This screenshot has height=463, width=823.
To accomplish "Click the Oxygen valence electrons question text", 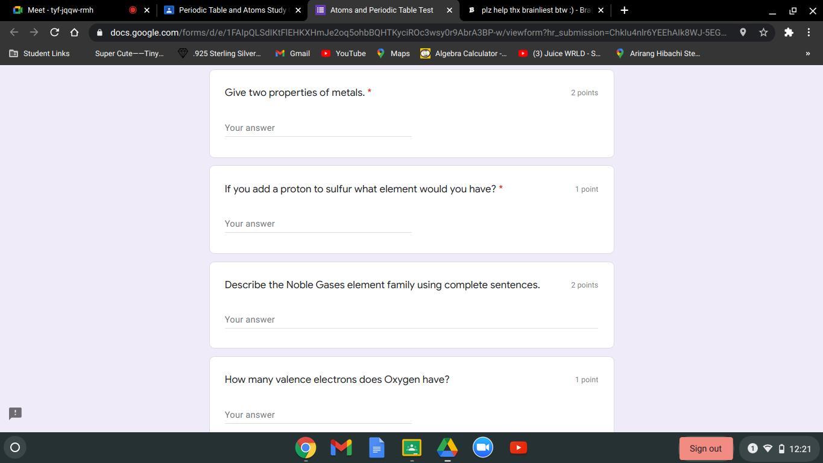I will [337, 379].
